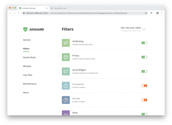Screen dimensions: 172x125
Task: Click the Social Widgets category title
Action: click(79, 70)
